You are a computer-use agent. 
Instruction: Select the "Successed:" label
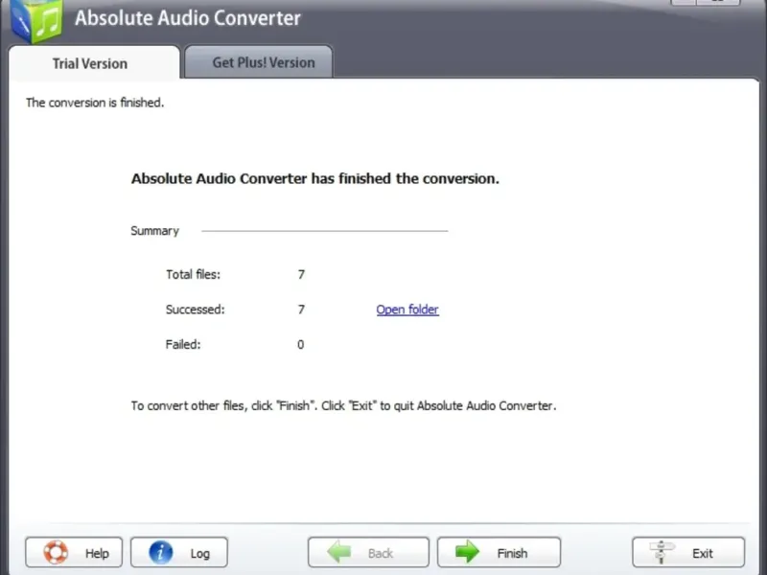coord(196,310)
